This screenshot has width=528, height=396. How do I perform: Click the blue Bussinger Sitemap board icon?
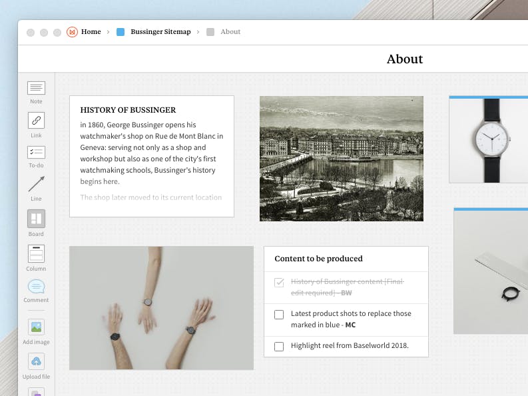(121, 32)
